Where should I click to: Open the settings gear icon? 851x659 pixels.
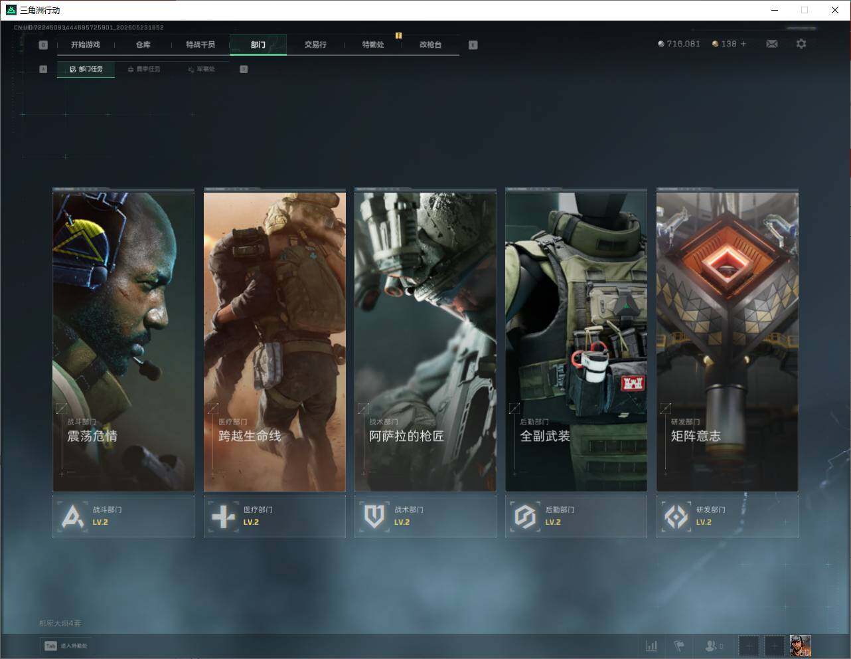tap(801, 44)
